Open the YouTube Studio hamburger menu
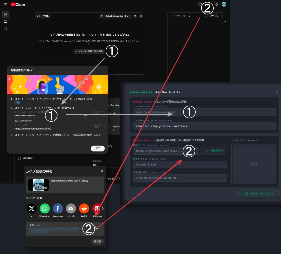The image size is (281, 254). [5, 4]
